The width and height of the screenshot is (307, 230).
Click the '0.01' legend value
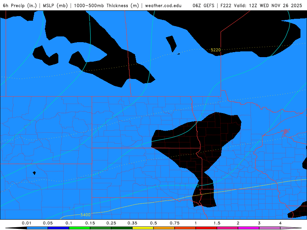point(26,223)
